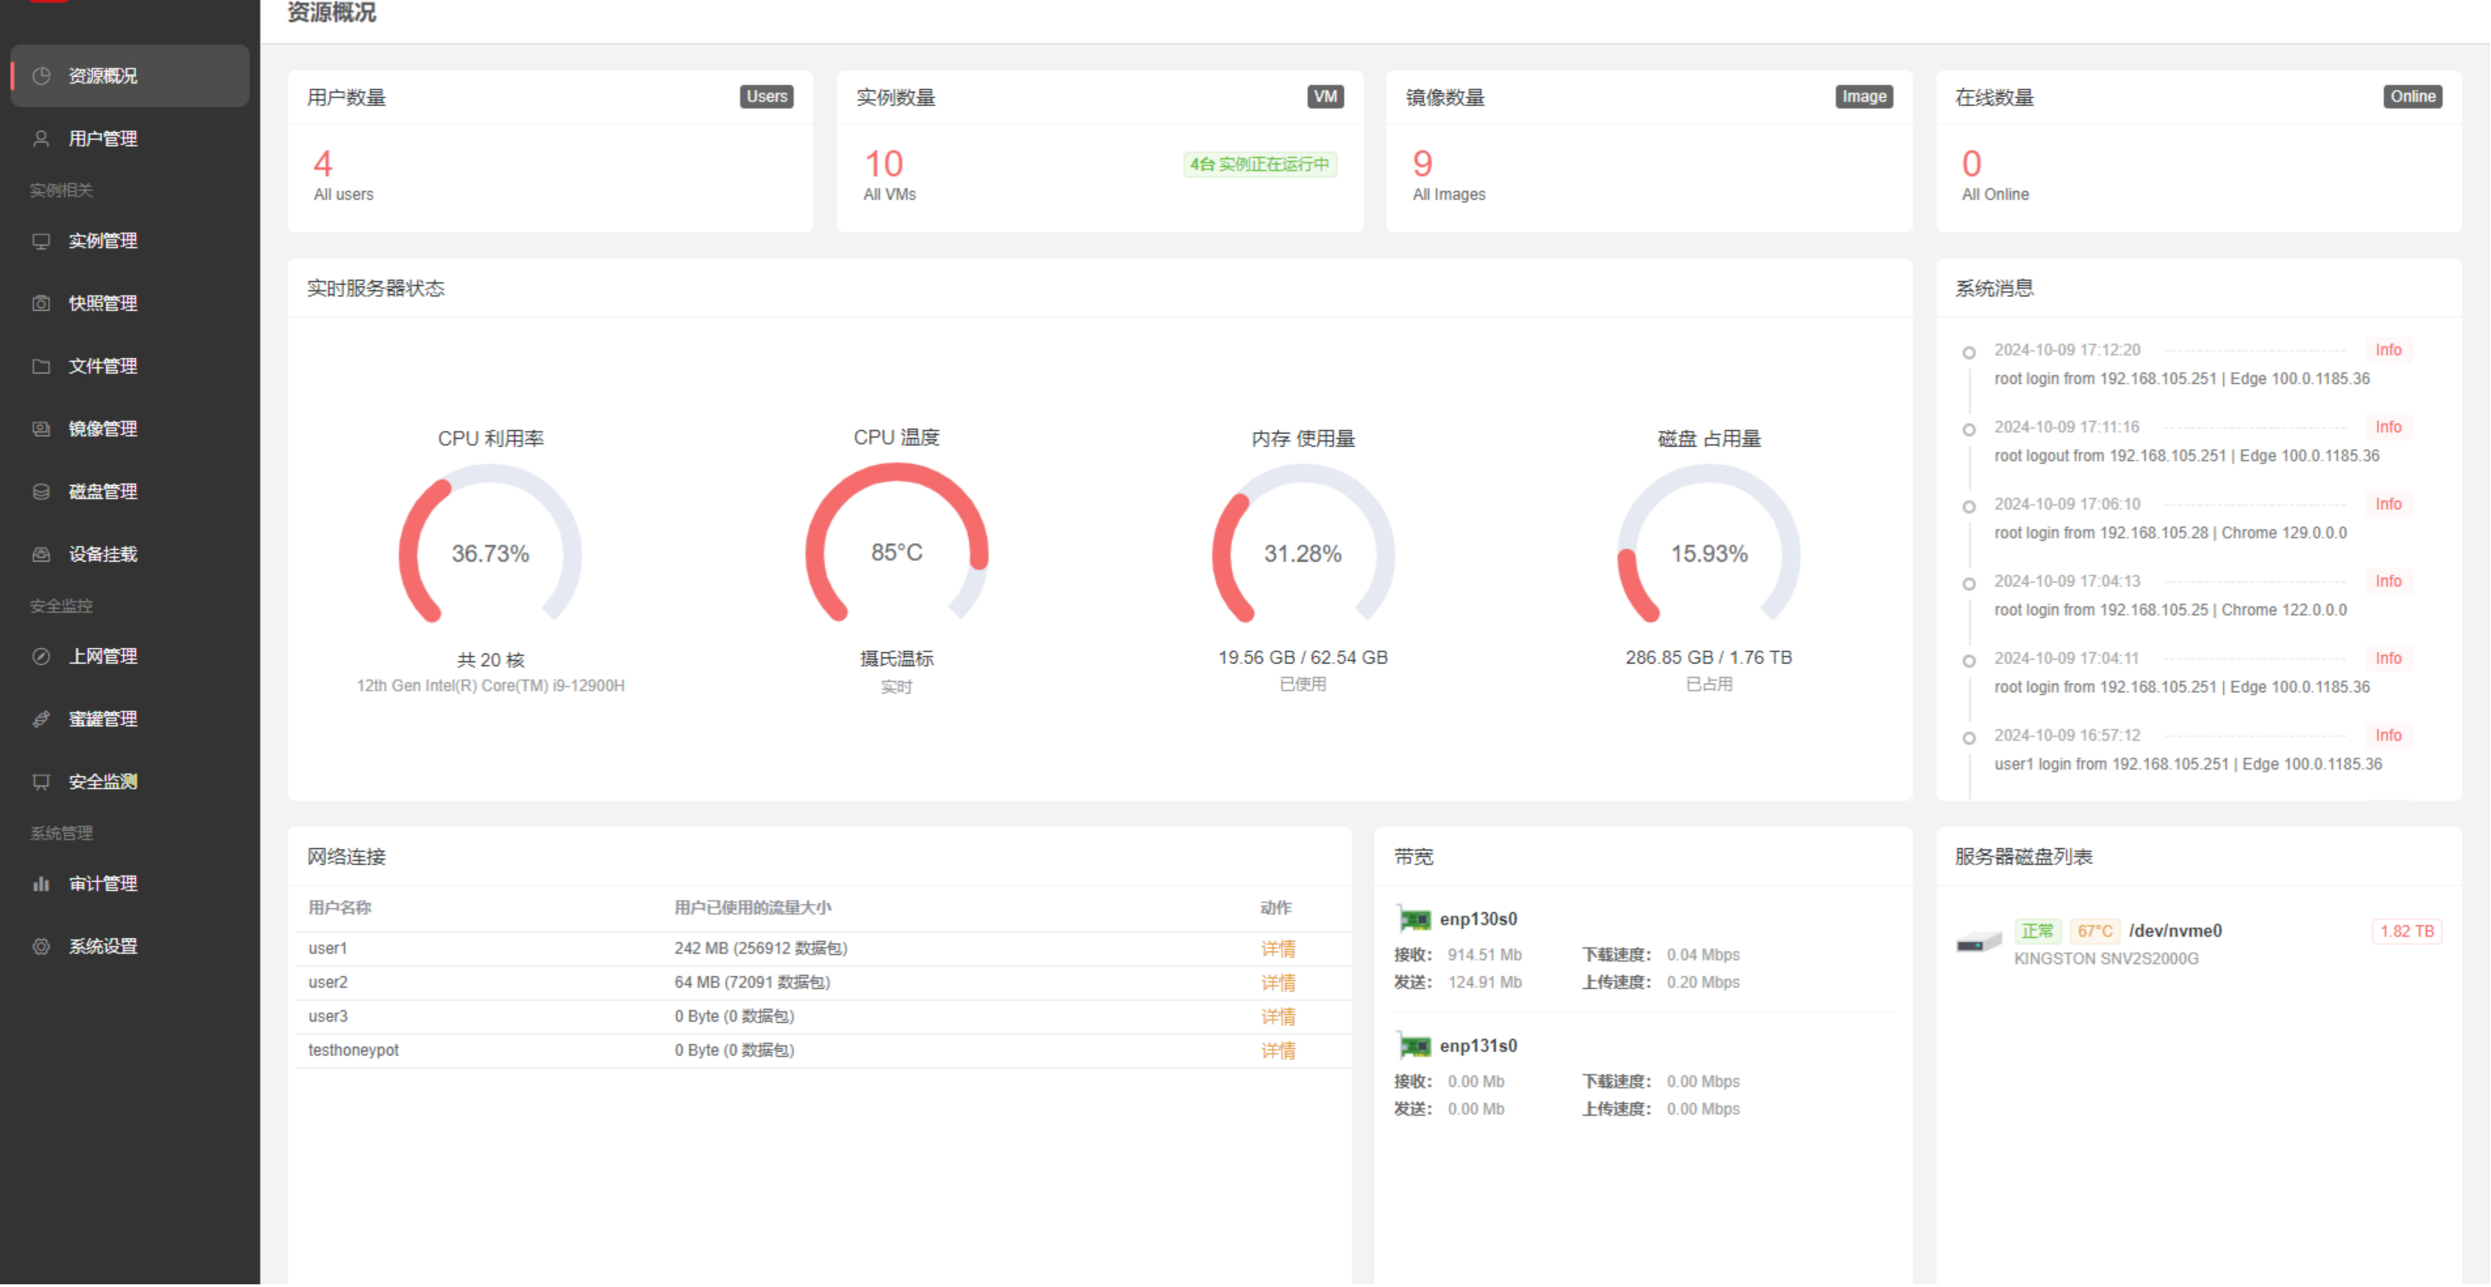Click the /dev/nvme0 disk drive icon
2491x1287 pixels.
[x=1977, y=943]
